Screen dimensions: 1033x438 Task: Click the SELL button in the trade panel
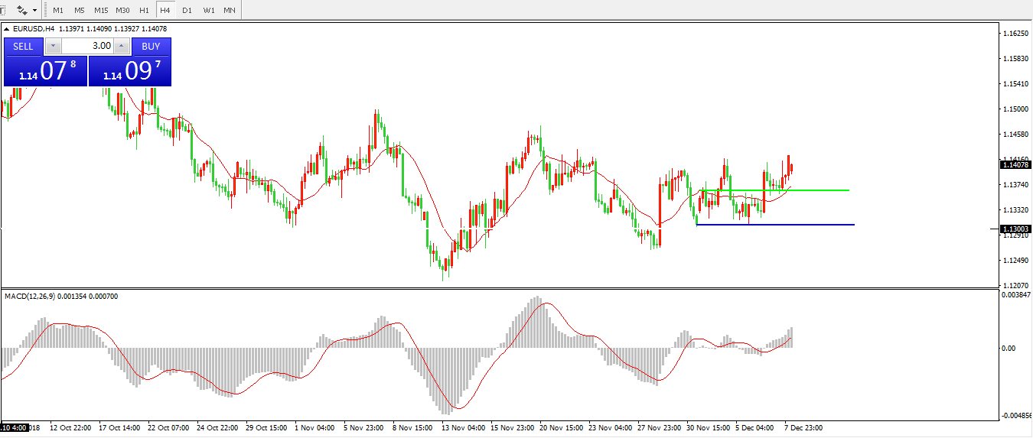click(24, 46)
